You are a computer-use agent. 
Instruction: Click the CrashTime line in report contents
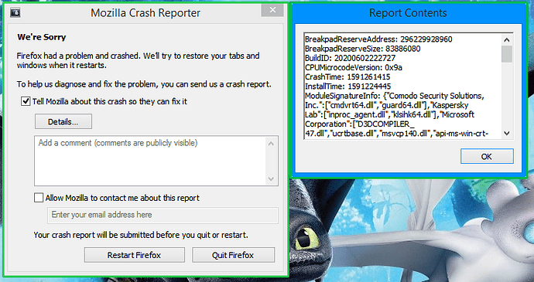pos(347,77)
